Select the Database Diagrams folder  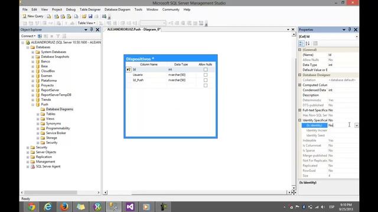(x=59, y=109)
